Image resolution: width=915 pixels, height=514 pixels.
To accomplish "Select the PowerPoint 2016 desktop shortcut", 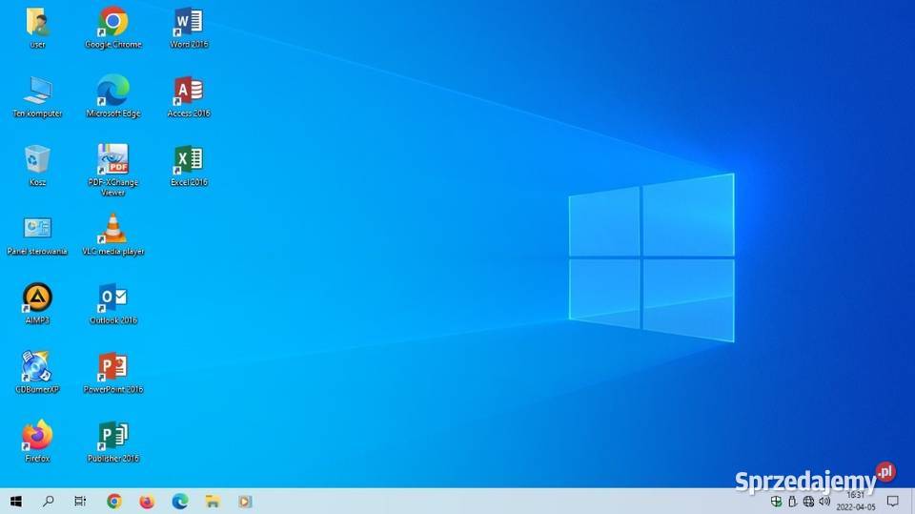I will click(113, 373).
